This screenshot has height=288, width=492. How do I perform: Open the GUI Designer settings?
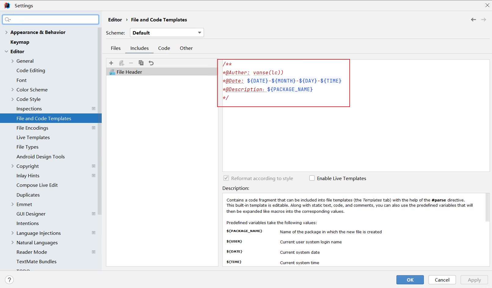(31, 214)
